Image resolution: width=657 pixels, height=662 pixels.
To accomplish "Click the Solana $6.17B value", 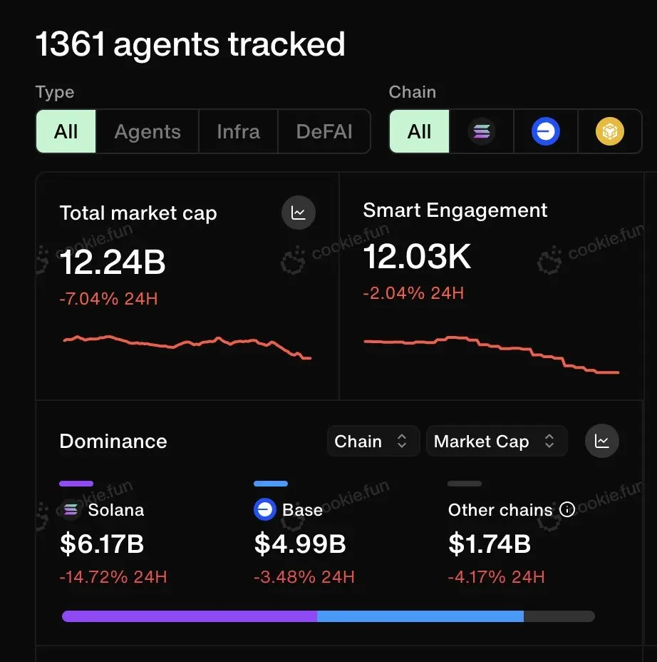I will tap(102, 544).
